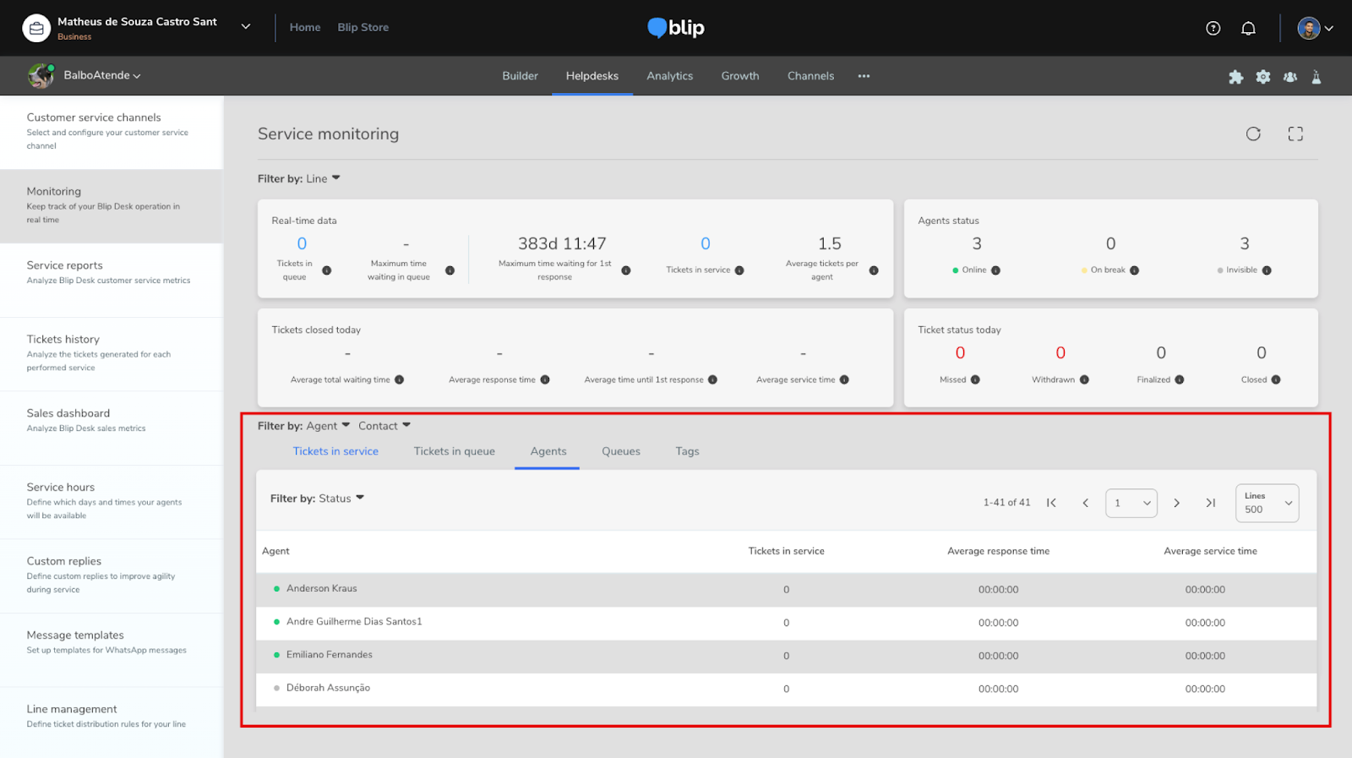1352x758 pixels.
Task: Open the Queues tab
Action: [x=620, y=451]
